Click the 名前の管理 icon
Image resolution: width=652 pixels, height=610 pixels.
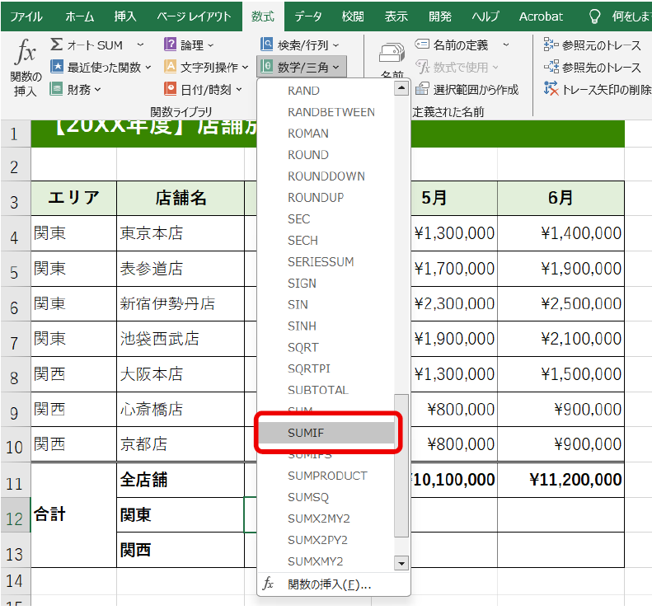tap(392, 54)
